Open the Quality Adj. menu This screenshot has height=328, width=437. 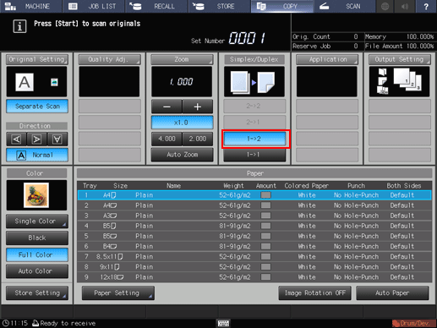point(109,59)
